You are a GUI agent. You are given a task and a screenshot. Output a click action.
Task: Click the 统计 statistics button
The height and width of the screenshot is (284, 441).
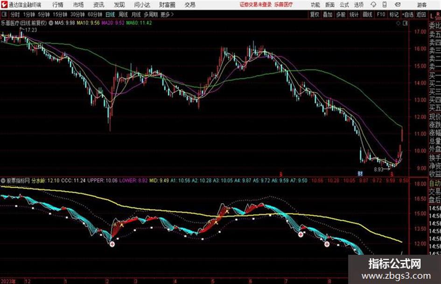pyautogui.click(x=354, y=14)
